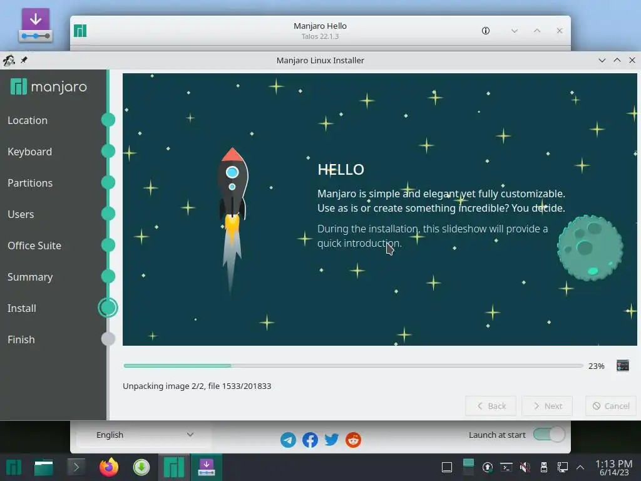641x481 pixels.
Task: Select the Partitions step in sidebar
Action: 30,183
